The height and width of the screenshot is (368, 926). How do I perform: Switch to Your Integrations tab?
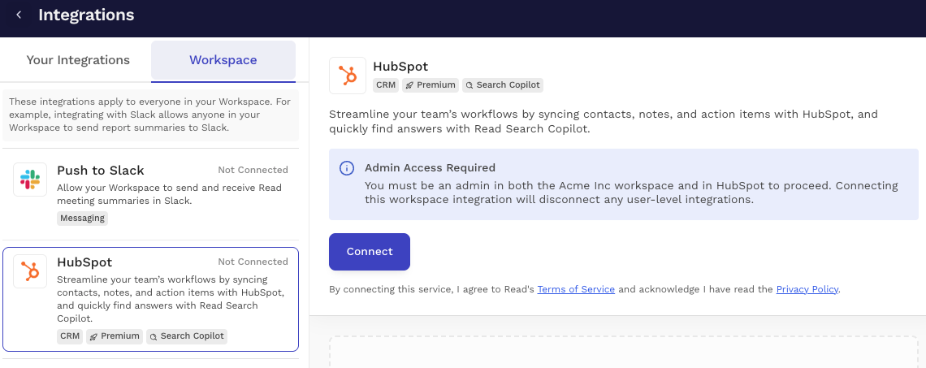[78, 60]
